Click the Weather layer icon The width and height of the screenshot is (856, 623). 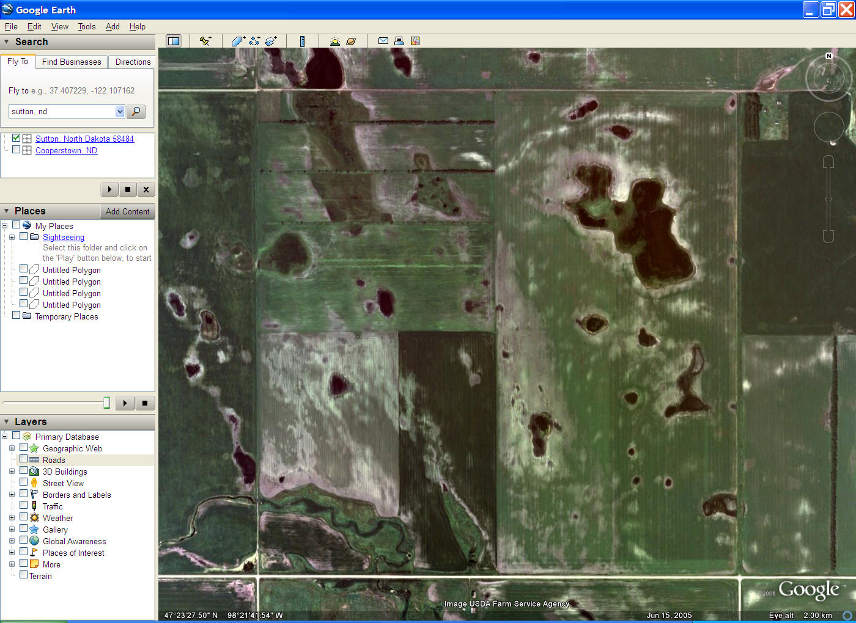pos(34,518)
